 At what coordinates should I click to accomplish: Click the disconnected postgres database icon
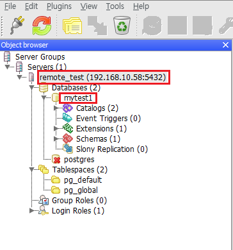tap(56, 160)
